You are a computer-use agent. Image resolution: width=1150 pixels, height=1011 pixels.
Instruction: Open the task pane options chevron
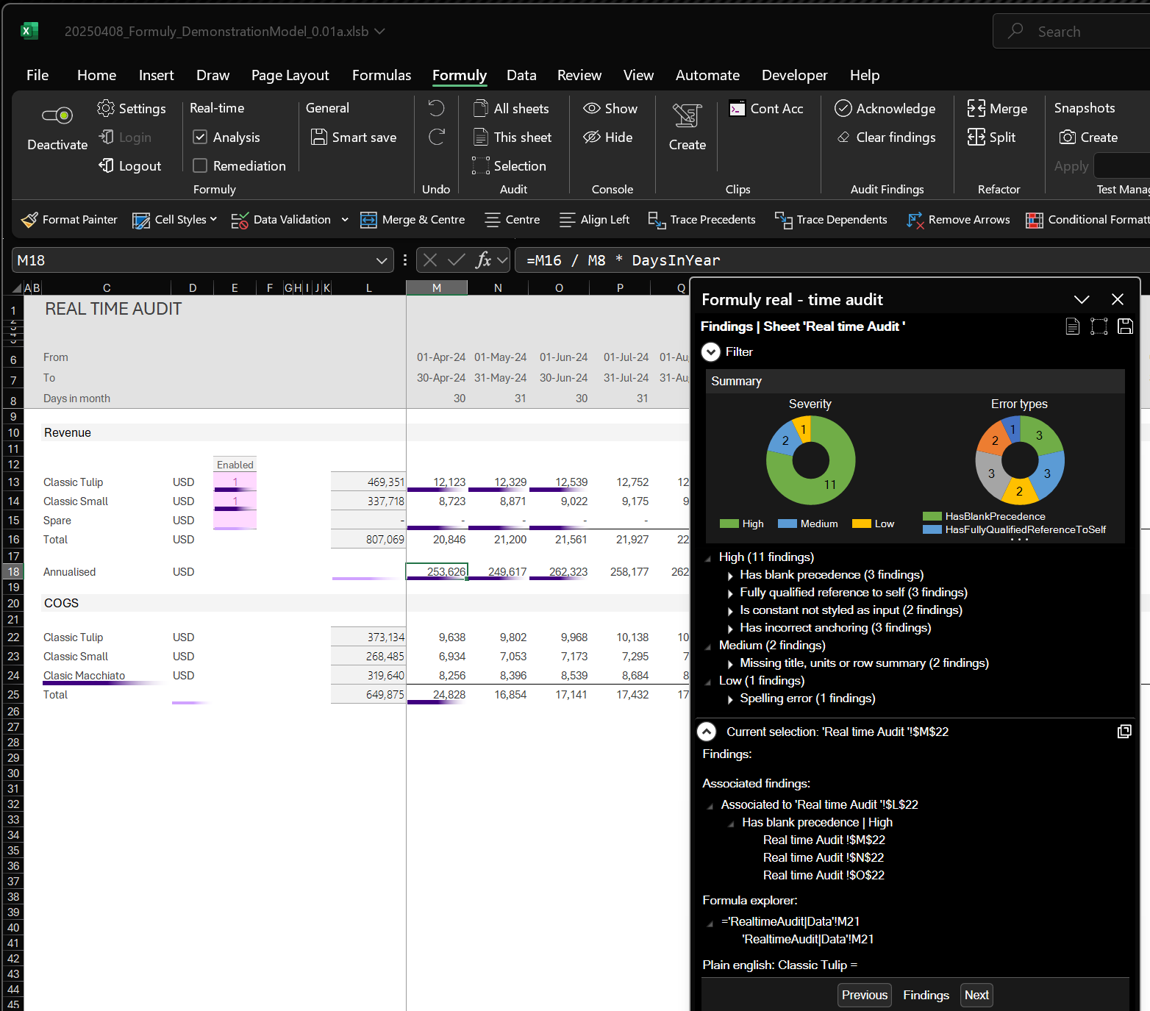(1082, 299)
